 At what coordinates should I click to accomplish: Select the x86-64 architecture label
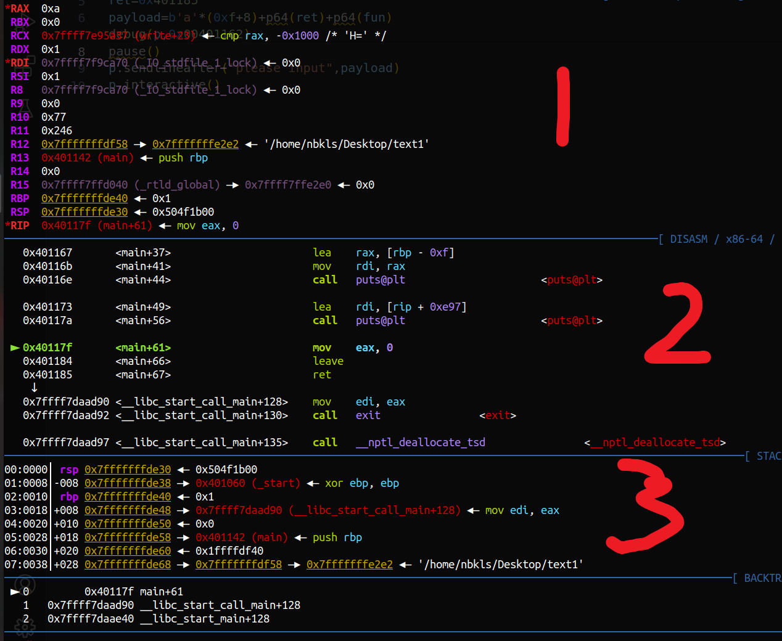(744, 239)
